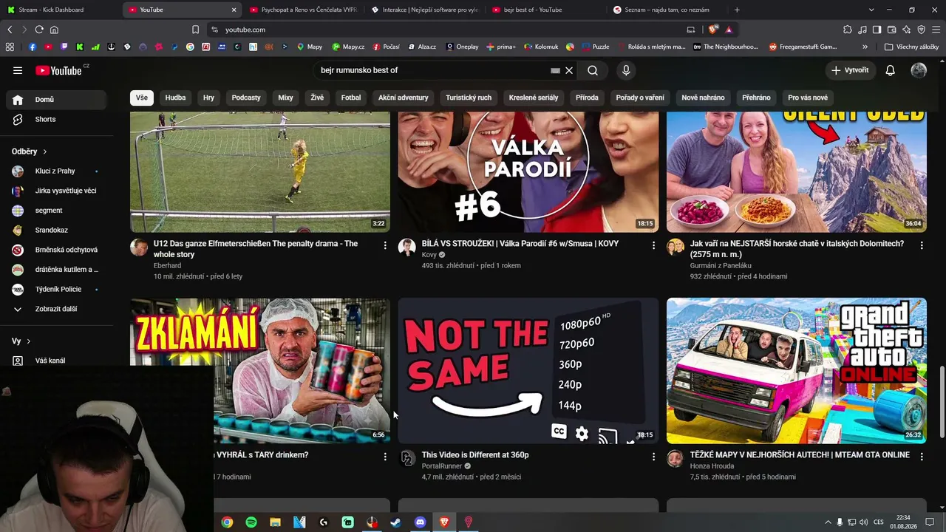The image size is (946, 532).
Task: Open Leo AI sparkle icon
Action: (x=906, y=30)
